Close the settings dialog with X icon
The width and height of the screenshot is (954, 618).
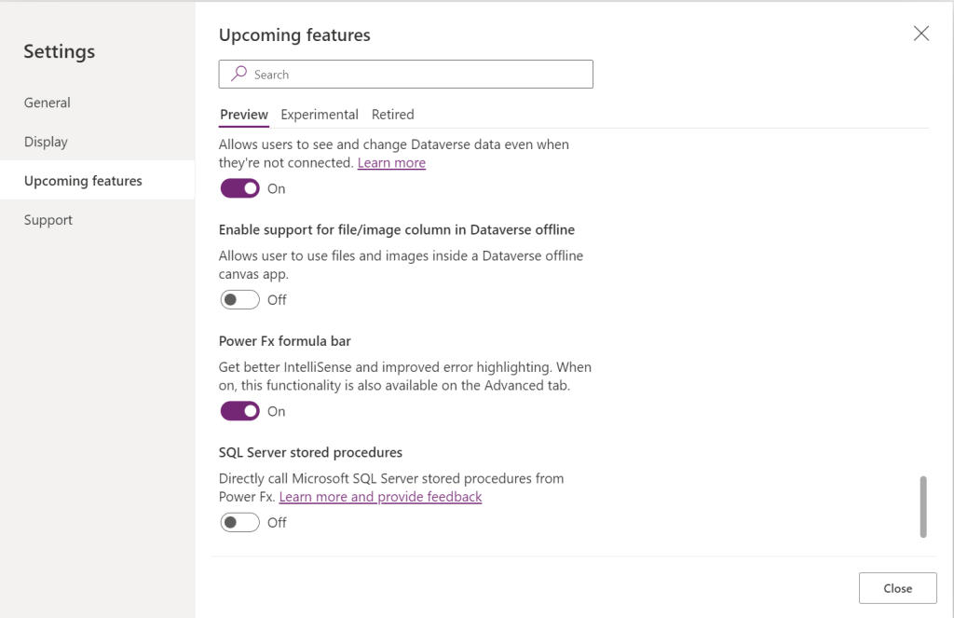[921, 34]
